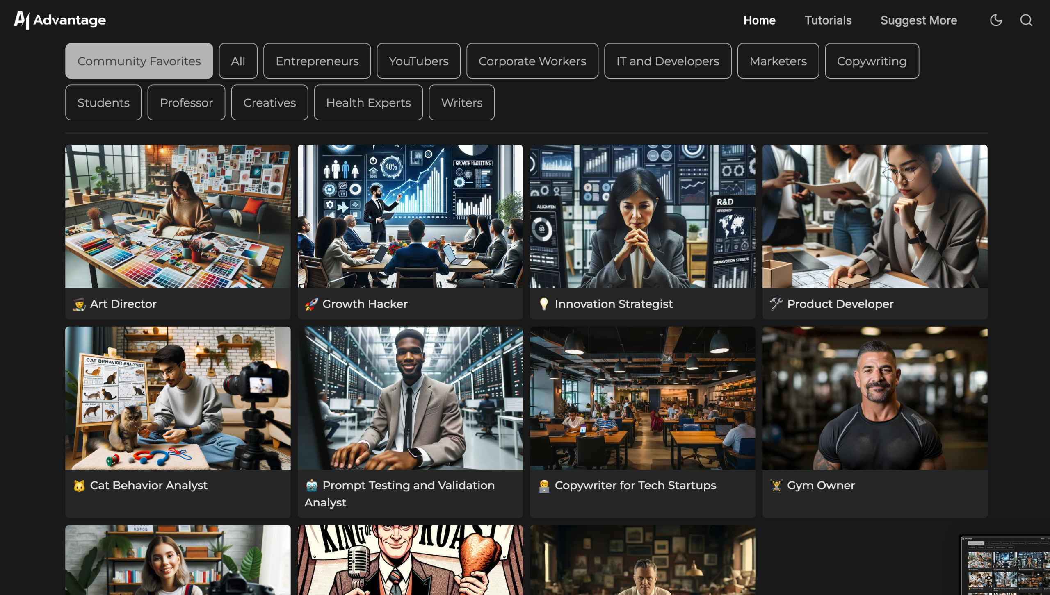Open the Art Director card image

pyautogui.click(x=178, y=216)
